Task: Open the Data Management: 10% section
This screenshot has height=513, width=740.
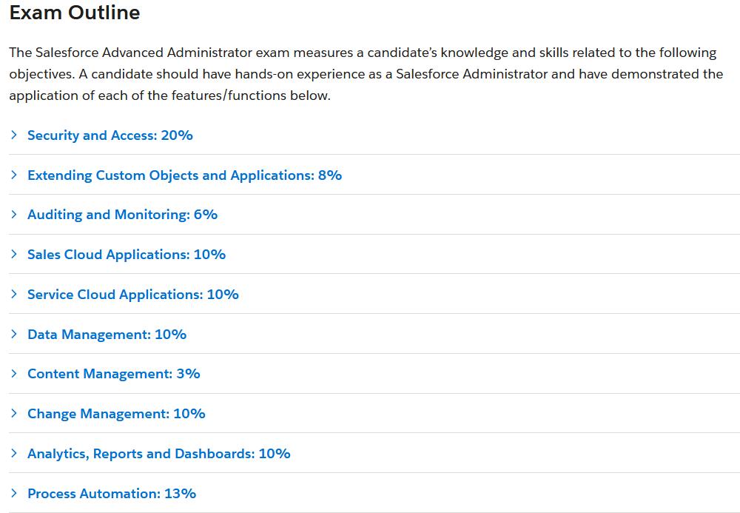Action: point(107,335)
